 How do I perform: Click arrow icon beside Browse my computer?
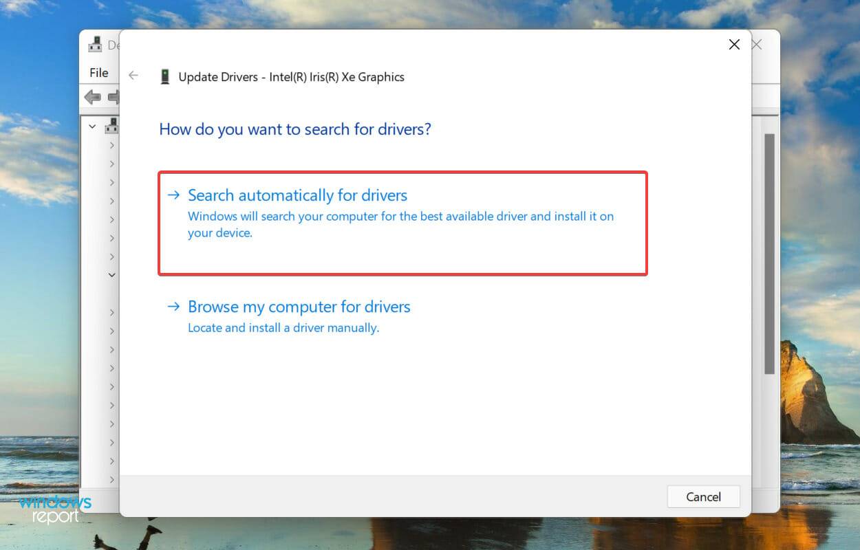(x=174, y=307)
